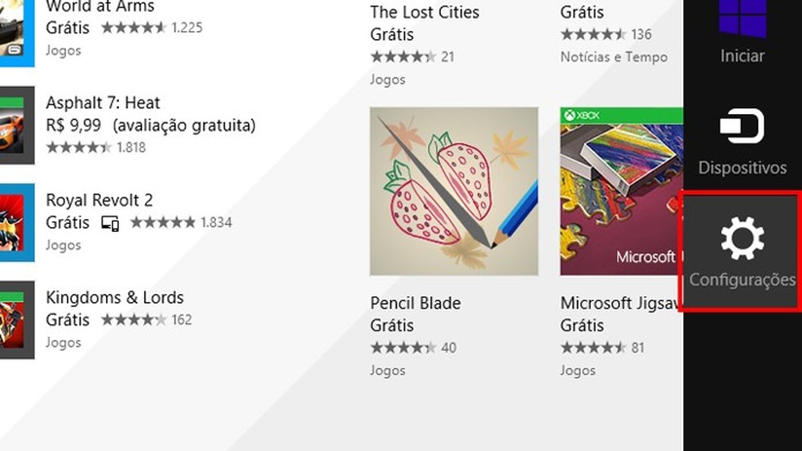Open the Microsoft Jigsaw title link

pos(621,303)
